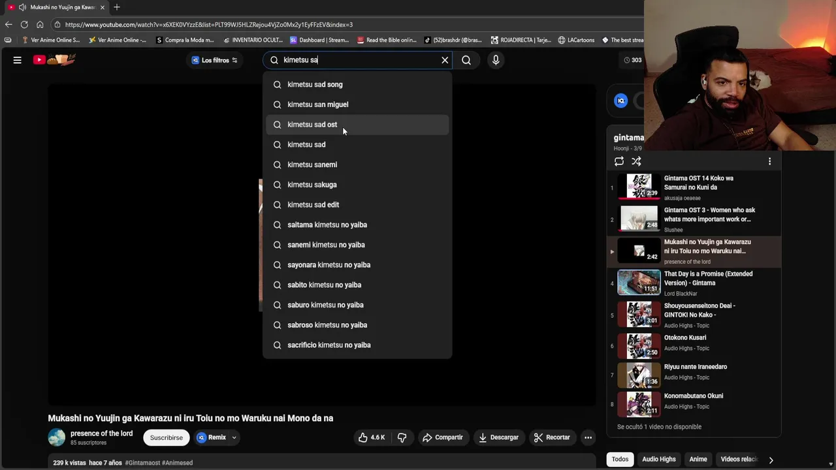Image resolution: width=836 pixels, height=470 pixels.
Task: Pick suggestion saitama kimetsu no yaiba
Action: click(x=357, y=225)
